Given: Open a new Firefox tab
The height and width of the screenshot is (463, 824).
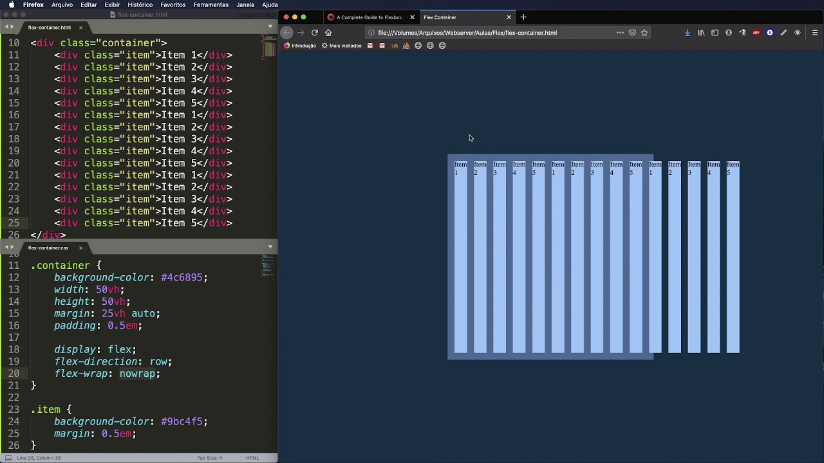Looking at the screenshot, I should [x=523, y=17].
